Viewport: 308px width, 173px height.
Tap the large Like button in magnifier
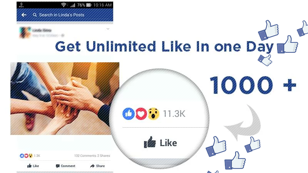click(x=160, y=142)
